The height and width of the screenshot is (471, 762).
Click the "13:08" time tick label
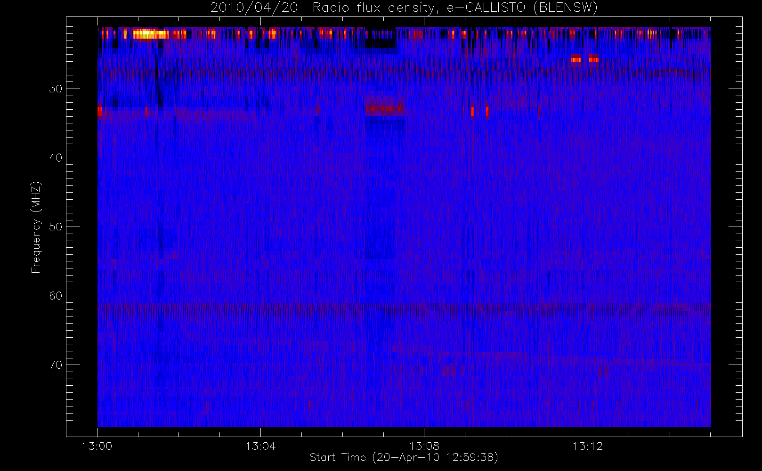[424, 446]
